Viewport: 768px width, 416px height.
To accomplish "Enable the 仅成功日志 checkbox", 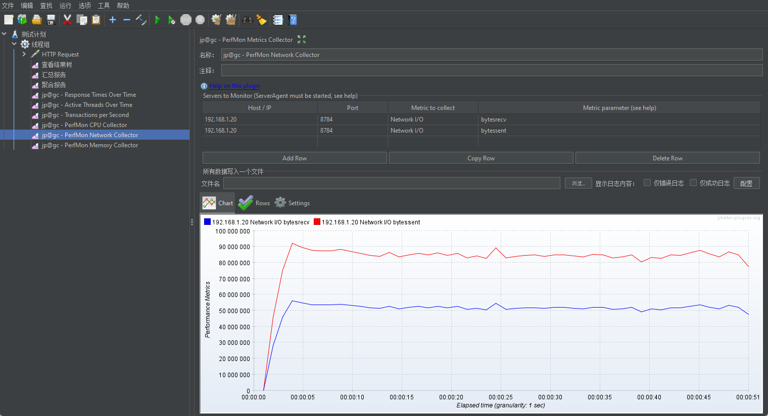I will [x=693, y=183].
